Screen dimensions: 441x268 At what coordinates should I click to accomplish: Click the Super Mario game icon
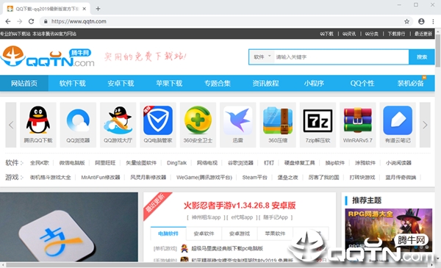(x=184, y=248)
